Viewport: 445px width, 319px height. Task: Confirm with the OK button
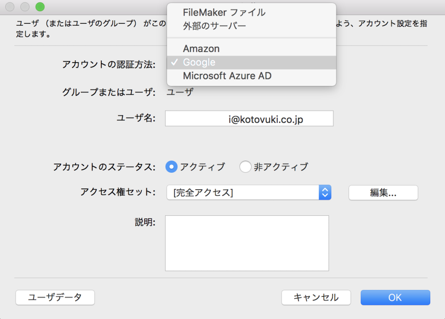(395, 297)
